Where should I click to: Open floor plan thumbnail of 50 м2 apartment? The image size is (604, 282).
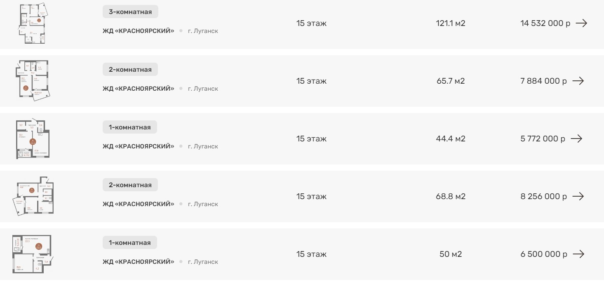pos(32,254)
